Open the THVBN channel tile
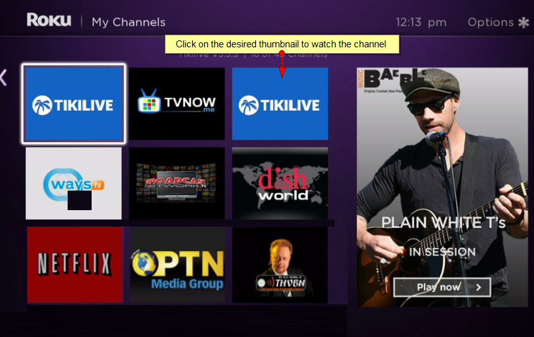This screenshot has height=337, width=534. pos(280,264)
